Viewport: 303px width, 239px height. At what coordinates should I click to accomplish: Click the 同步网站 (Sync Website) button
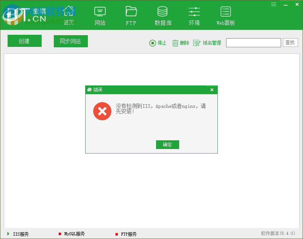pos(70,41)
